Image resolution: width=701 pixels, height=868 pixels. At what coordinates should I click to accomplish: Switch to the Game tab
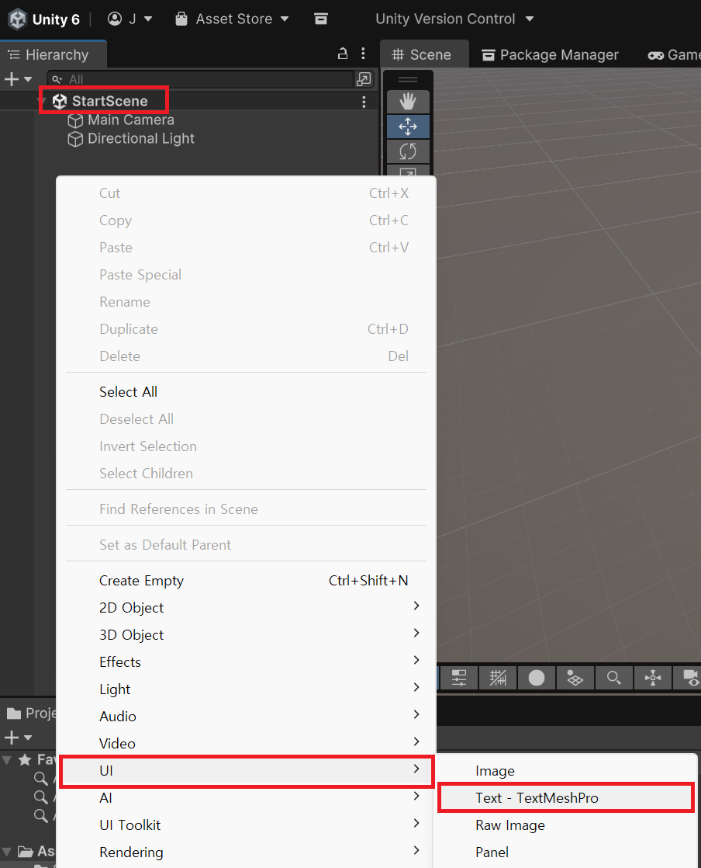(x=673, y=55)
